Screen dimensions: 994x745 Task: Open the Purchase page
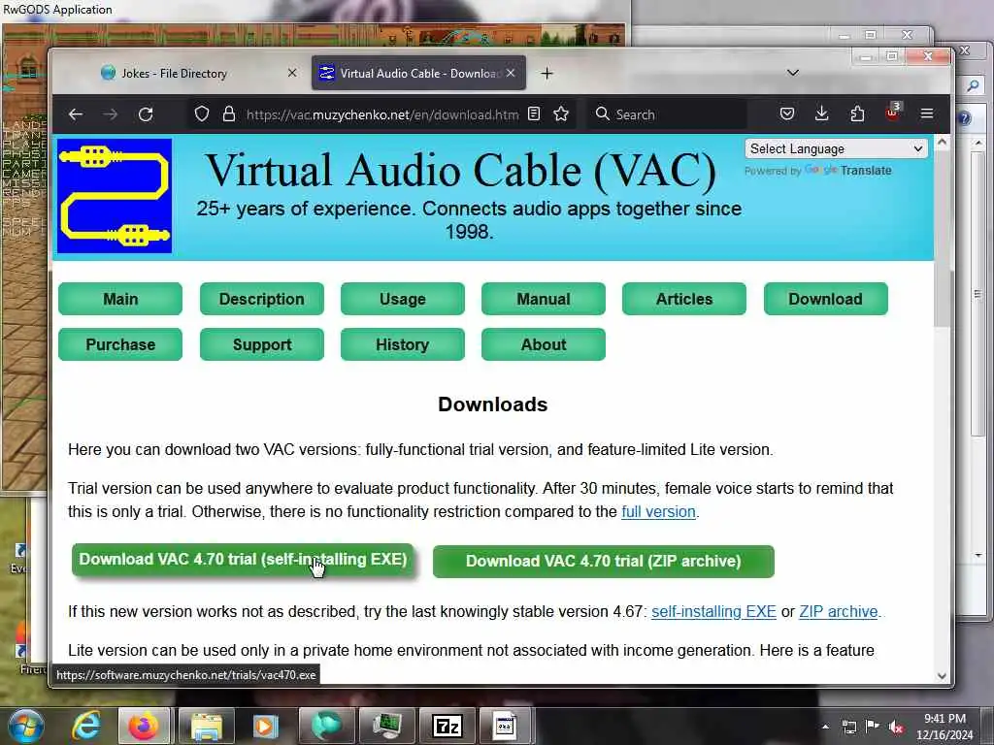pyautogui.click(x=120, y=344)
